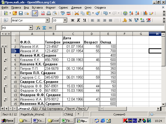Click the Function equals sign icon
Image resolution: width=166 pixels, height=124 pixels.
click(x=50, y=28)
